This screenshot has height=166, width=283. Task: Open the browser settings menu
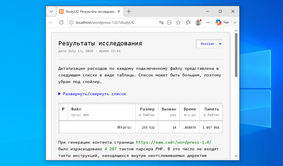click(208, 22)
